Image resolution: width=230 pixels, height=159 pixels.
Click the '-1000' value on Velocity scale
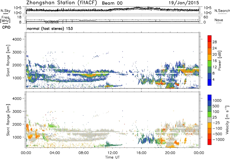point(218,139)
